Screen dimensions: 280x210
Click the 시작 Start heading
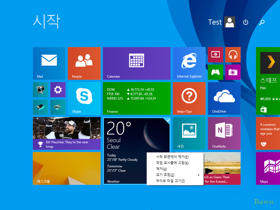pyautogui.click(x=47, y=21)
